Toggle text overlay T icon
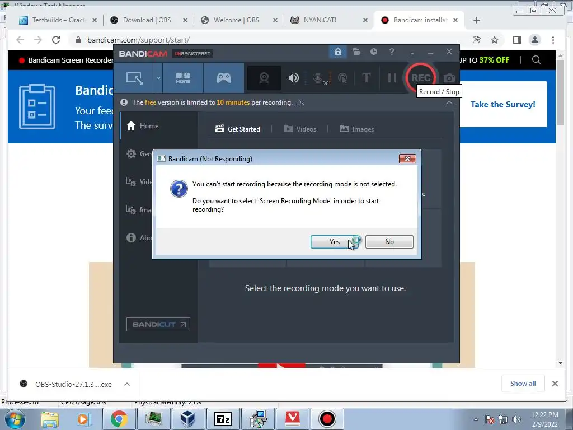This screenshot has width=573, height=430. point(366,78)
